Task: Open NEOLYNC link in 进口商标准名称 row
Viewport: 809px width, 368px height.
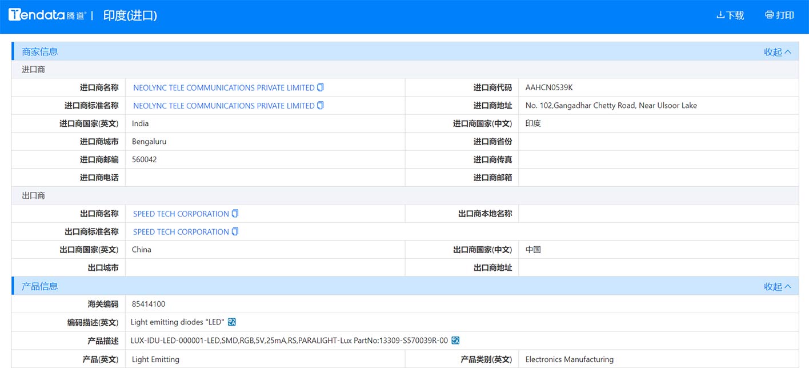Action: click(x=224, y=106)
